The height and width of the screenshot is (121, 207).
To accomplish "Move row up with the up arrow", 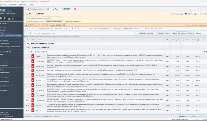I will click(78, 29).
